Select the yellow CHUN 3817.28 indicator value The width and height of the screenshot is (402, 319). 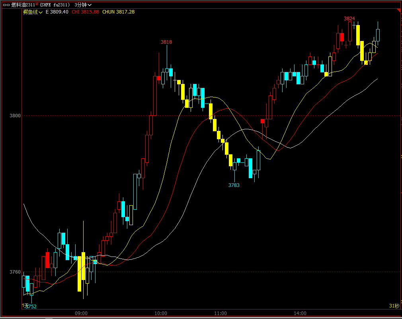(118, 12)
